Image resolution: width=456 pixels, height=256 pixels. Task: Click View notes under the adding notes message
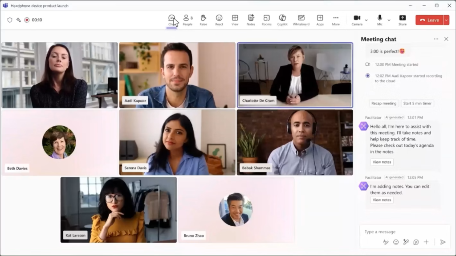click(x=382, y=200)
